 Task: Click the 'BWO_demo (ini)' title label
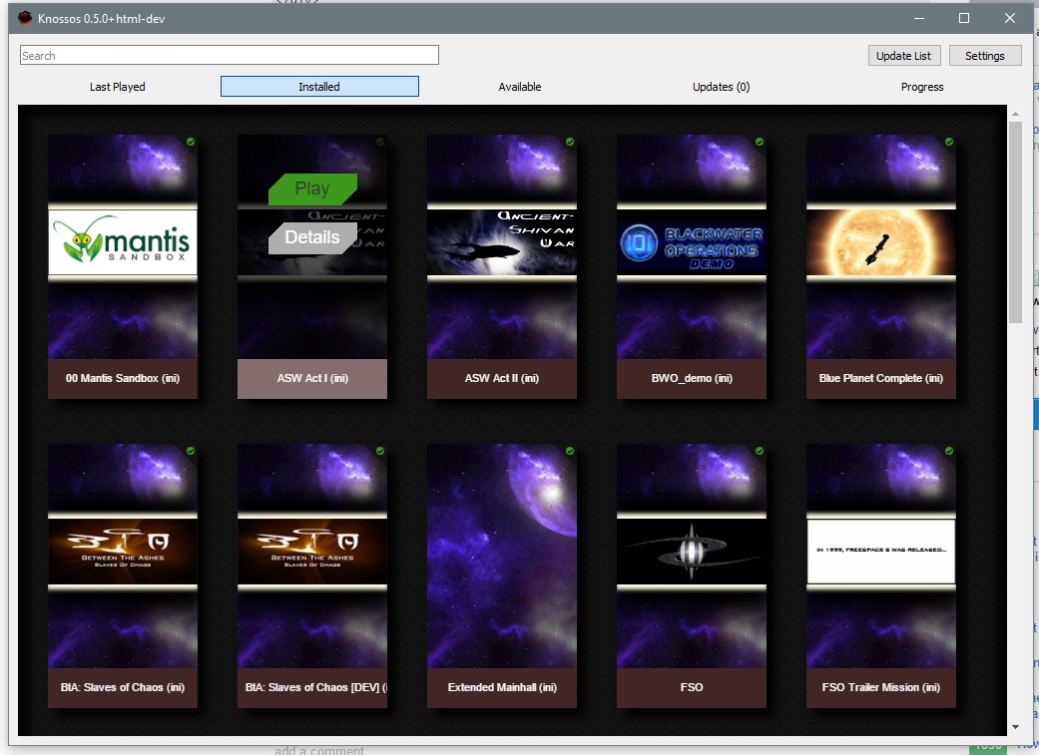point(691,378)
